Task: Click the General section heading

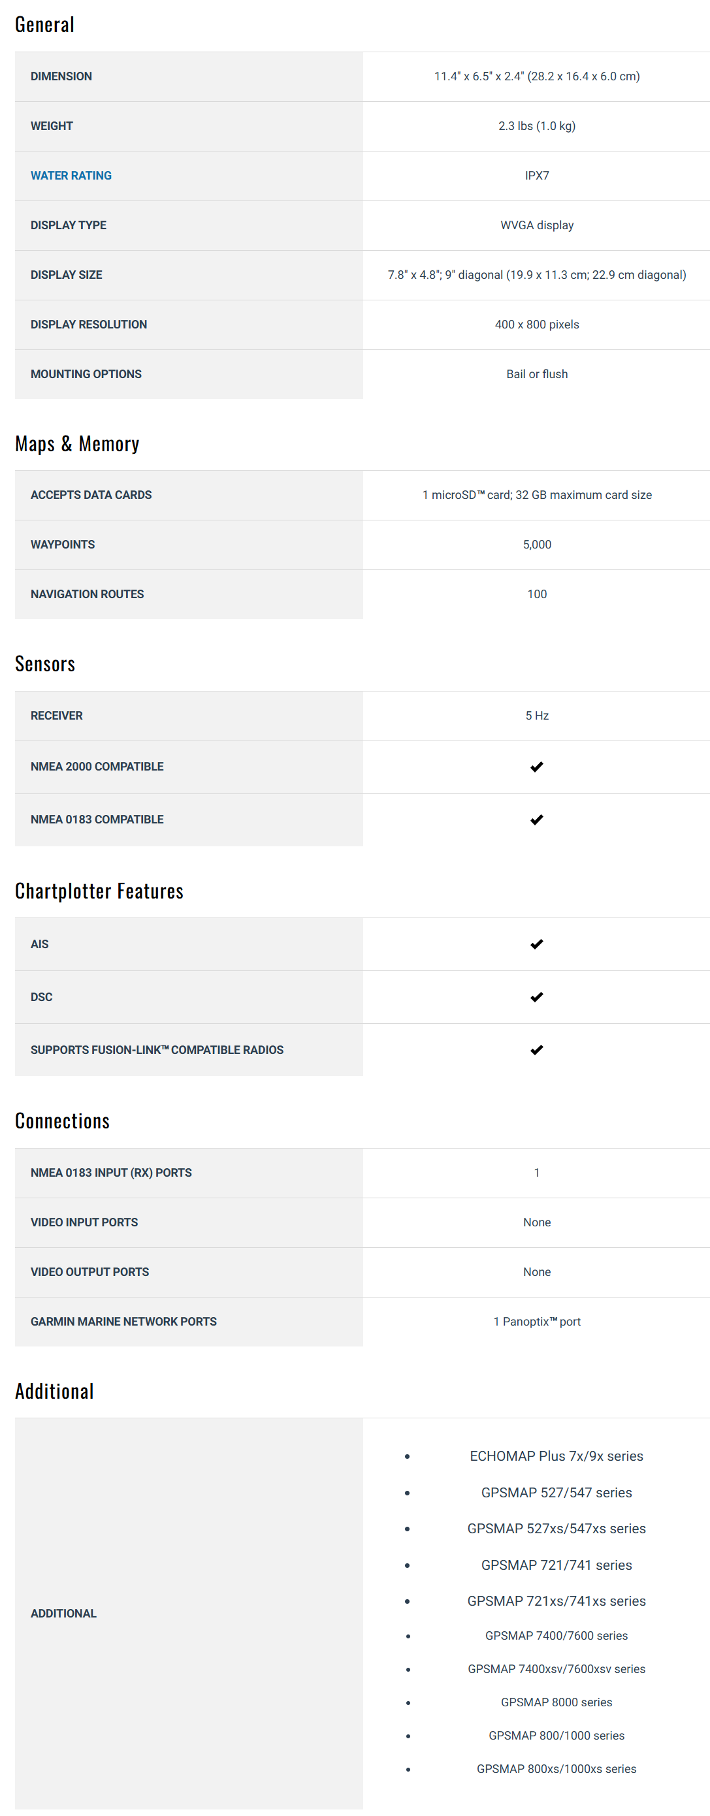Action: pos(44,25)
